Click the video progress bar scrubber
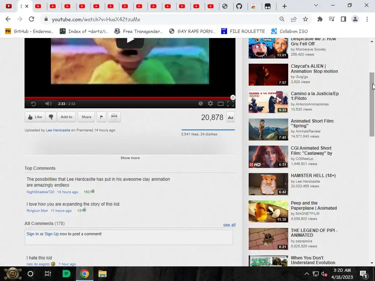Screen dimensions: 375x281 coord(233,97)
